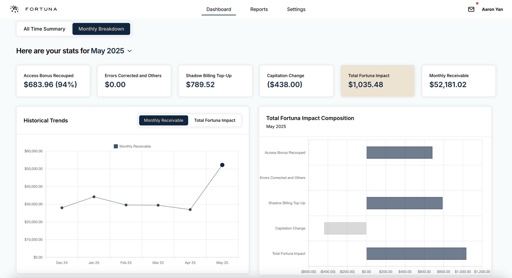The width and height of the screenshot is (512, 278).
Task: Click the Monthly Receivable stat card
Action: [x=459, y=81]
